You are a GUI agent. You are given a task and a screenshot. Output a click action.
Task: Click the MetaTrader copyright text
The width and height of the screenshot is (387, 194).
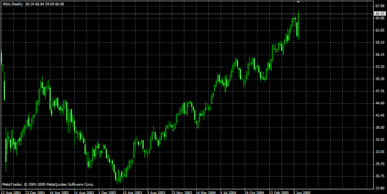[48, 184]
